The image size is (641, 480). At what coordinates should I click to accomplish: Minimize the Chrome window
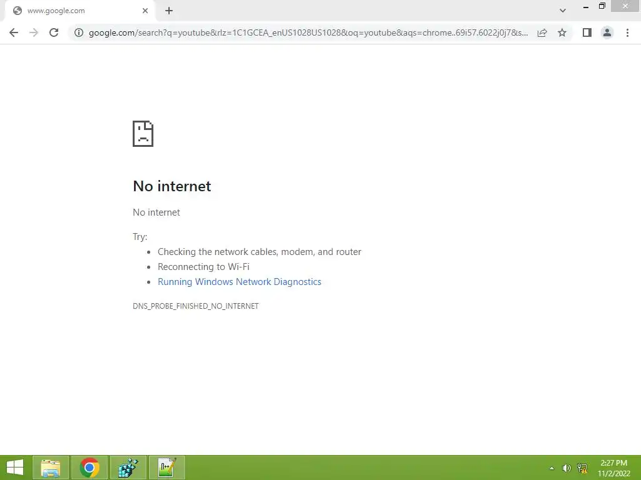pos(586,6)
